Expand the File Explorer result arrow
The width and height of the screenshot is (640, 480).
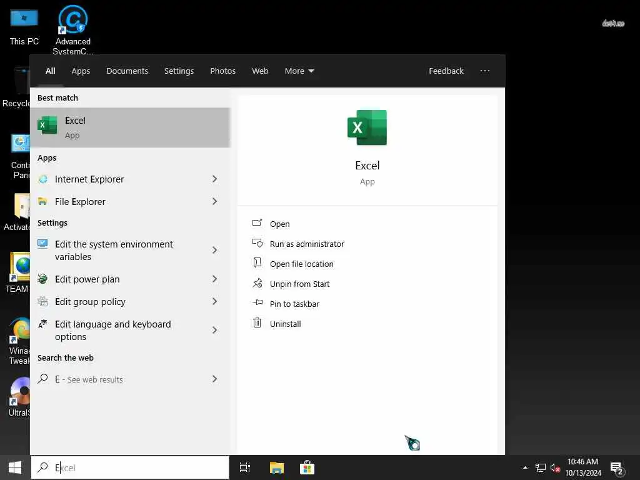click(215, 201)
